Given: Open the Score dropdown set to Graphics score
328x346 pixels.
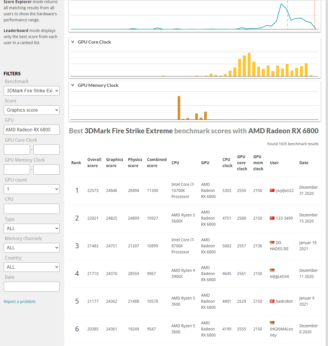Looking at the screenshot, I should [32, 110].
